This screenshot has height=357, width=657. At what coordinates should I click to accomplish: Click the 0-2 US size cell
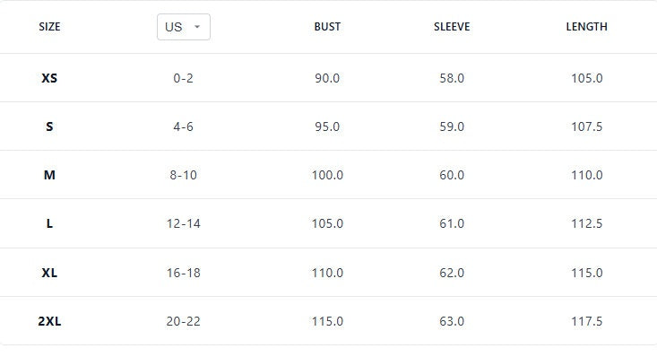pos(183,78)
